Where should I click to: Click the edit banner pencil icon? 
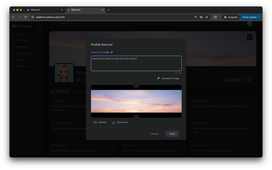[x=250, y=37]
